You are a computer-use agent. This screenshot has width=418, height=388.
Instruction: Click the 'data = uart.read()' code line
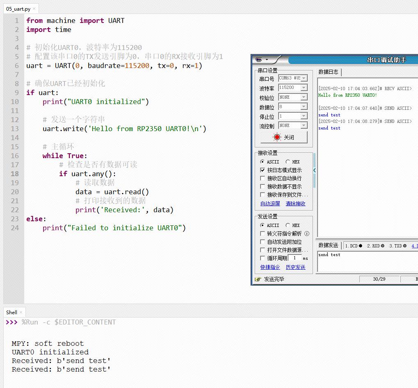tap(112, 192)
